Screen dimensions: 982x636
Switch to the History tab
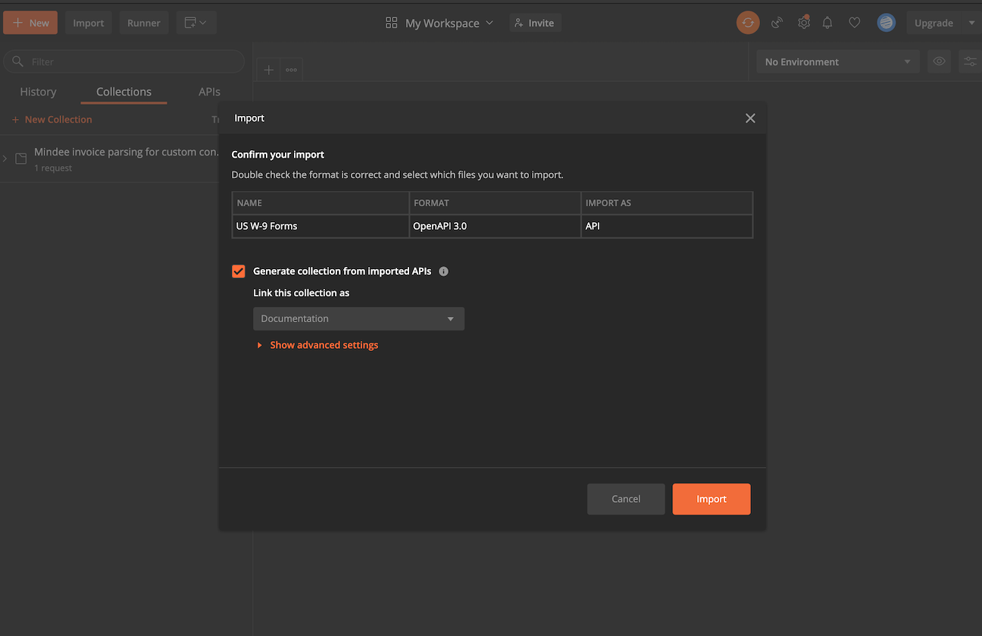point(38,92)
